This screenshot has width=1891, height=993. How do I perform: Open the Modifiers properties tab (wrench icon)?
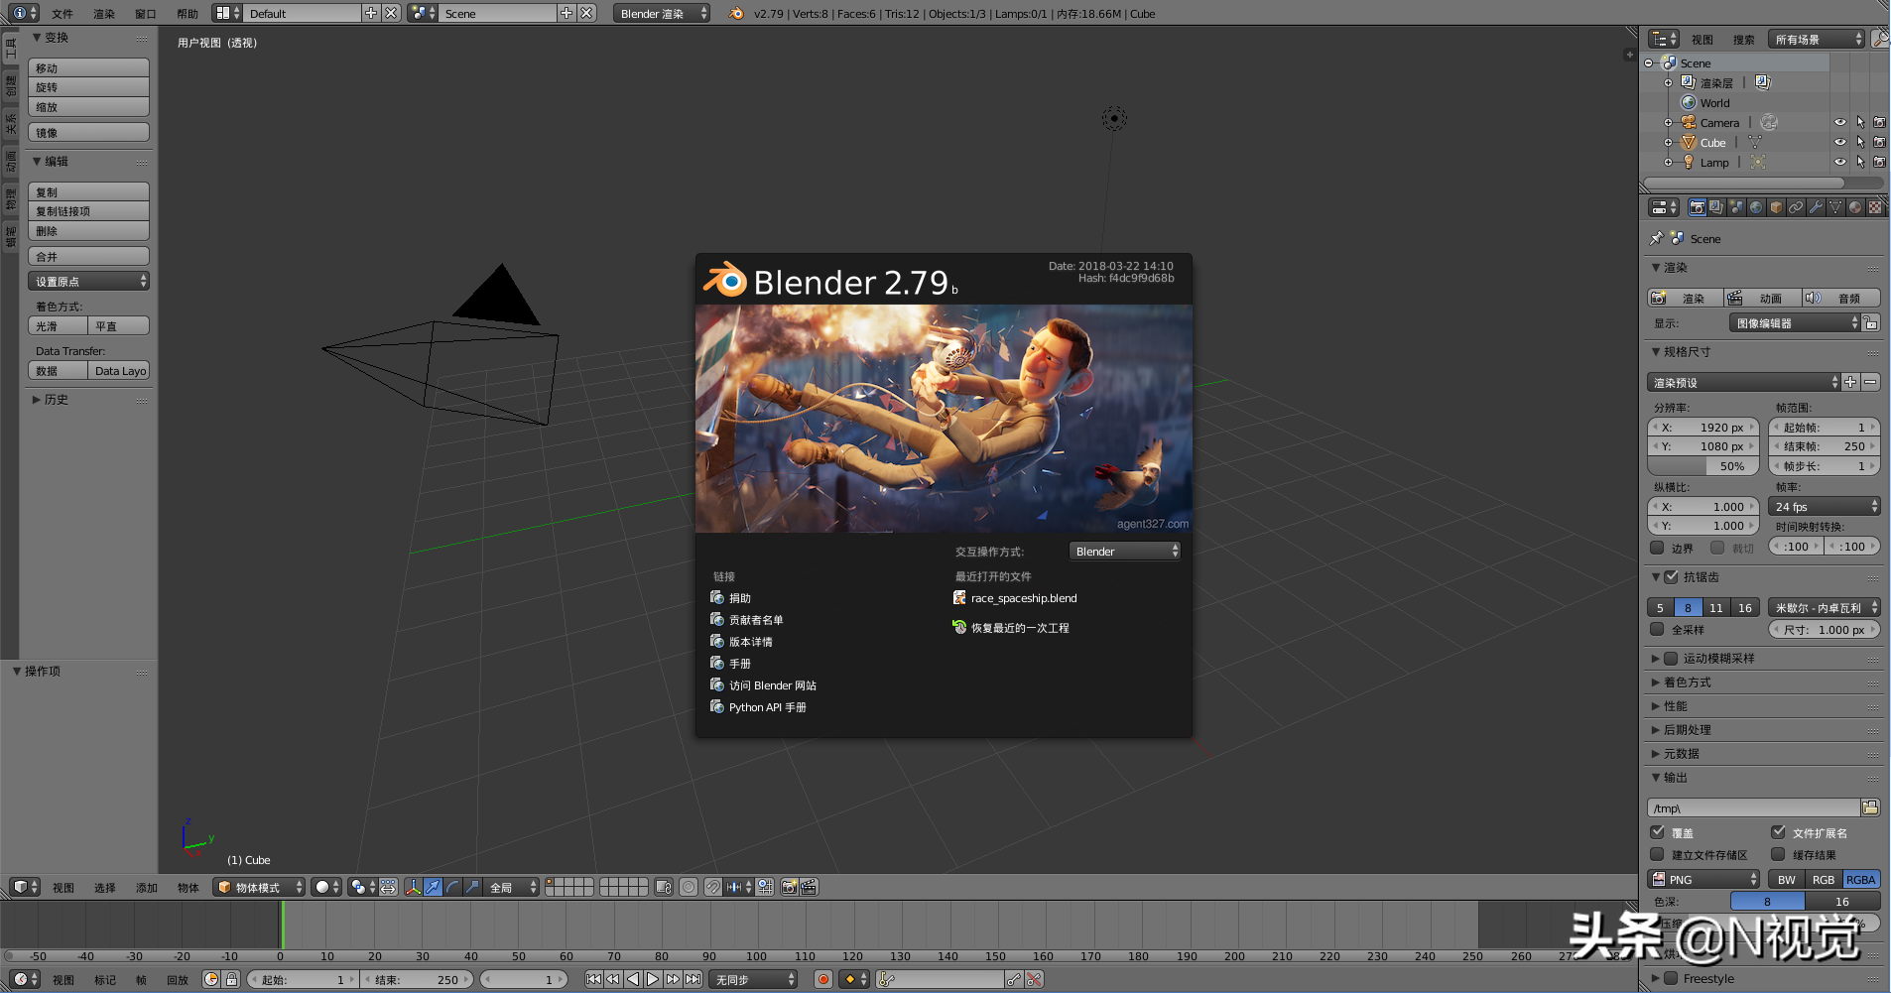tap(1816, 207)
